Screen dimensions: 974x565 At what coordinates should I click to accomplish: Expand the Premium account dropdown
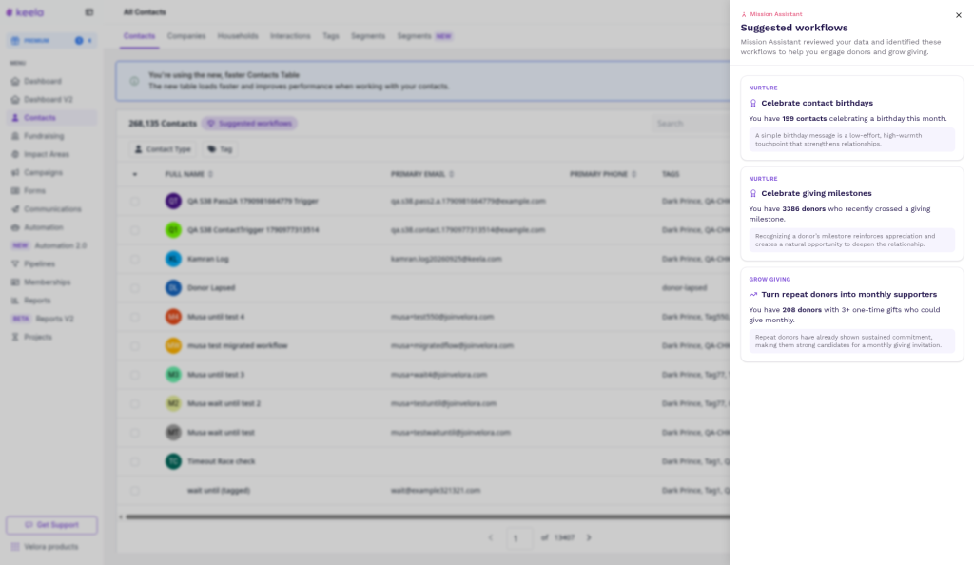51,40
